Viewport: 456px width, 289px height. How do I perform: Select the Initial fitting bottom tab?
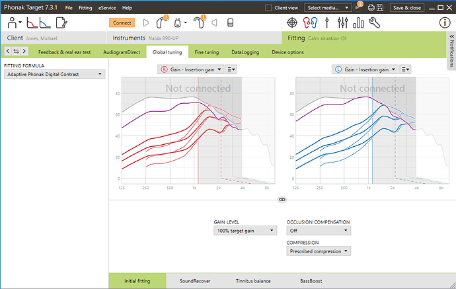(x=137, y=281)
